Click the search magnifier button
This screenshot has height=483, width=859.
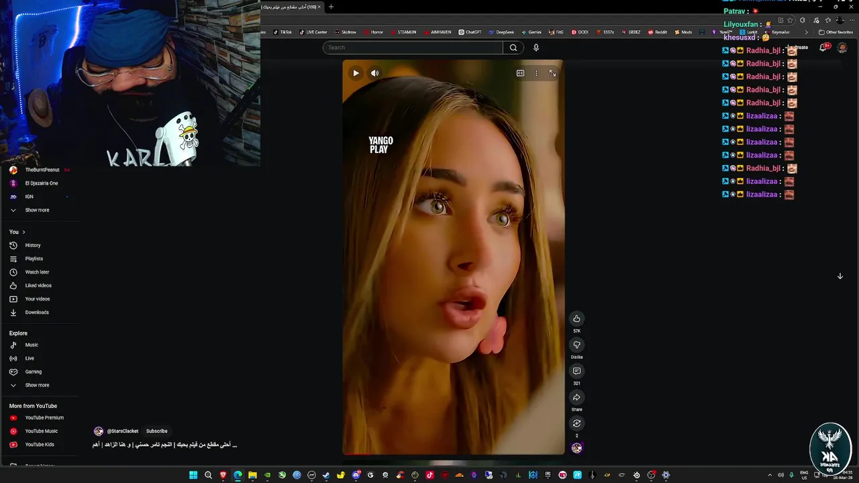(513, 48)
